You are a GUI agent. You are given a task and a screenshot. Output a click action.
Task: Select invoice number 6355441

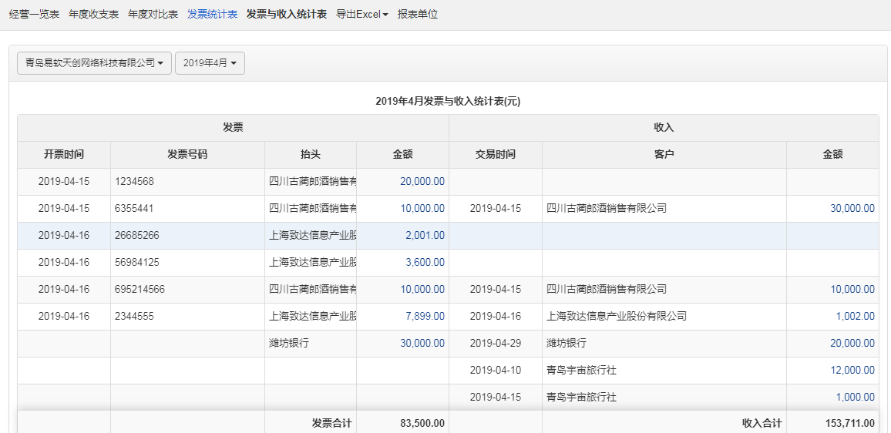click(134, 209)
